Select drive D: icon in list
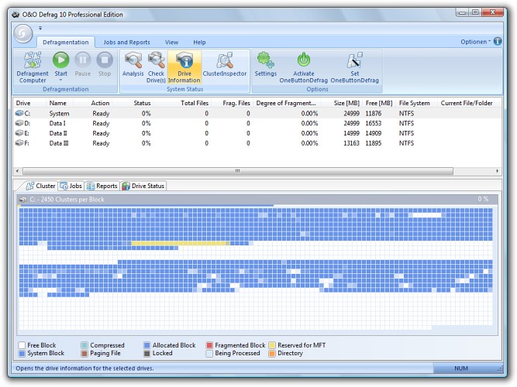This screenshot has width=517, height=387. 19,123
